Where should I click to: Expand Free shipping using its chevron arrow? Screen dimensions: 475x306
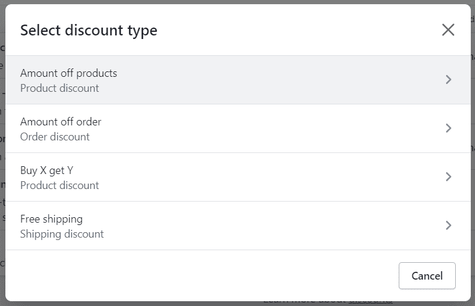coord(449,225)
